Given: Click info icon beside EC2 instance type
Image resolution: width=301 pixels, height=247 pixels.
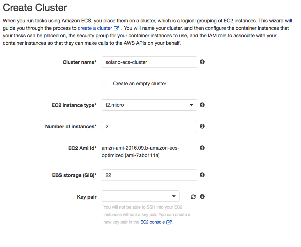Looking at the screenshot, I should click(x=202, y=105).
